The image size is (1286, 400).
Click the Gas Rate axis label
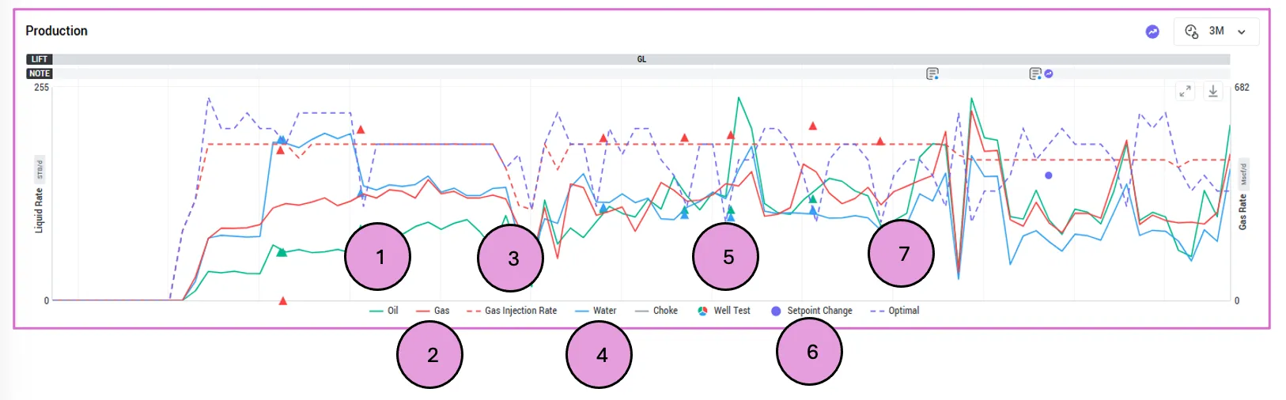click(x=1243, y=213)
